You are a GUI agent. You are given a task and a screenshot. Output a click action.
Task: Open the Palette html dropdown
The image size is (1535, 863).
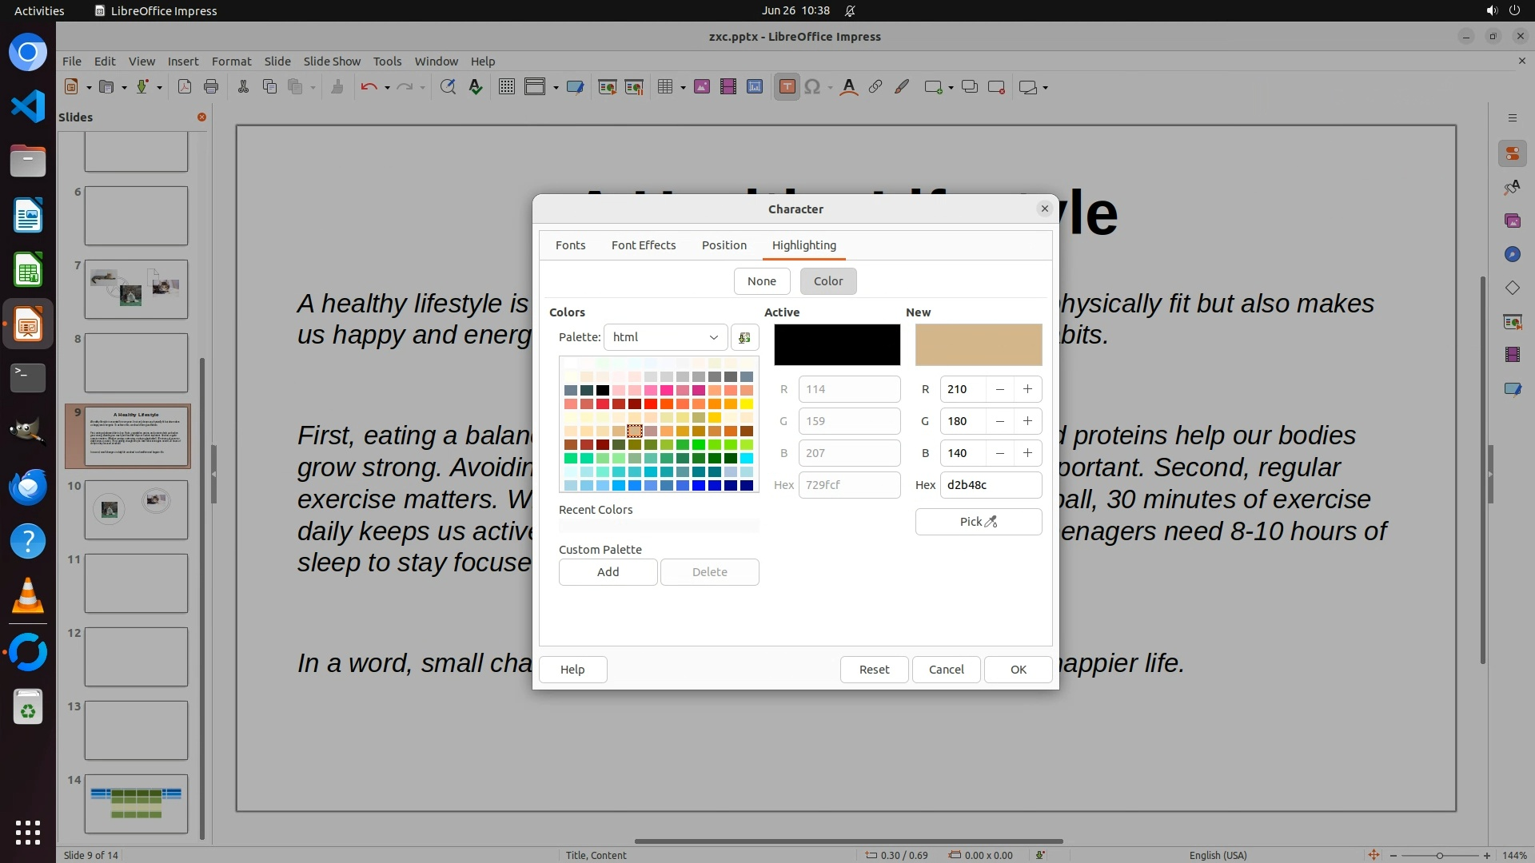pos(665,337)
